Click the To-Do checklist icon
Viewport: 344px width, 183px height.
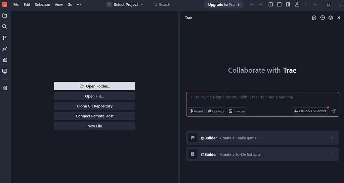[x=192, y=154]
